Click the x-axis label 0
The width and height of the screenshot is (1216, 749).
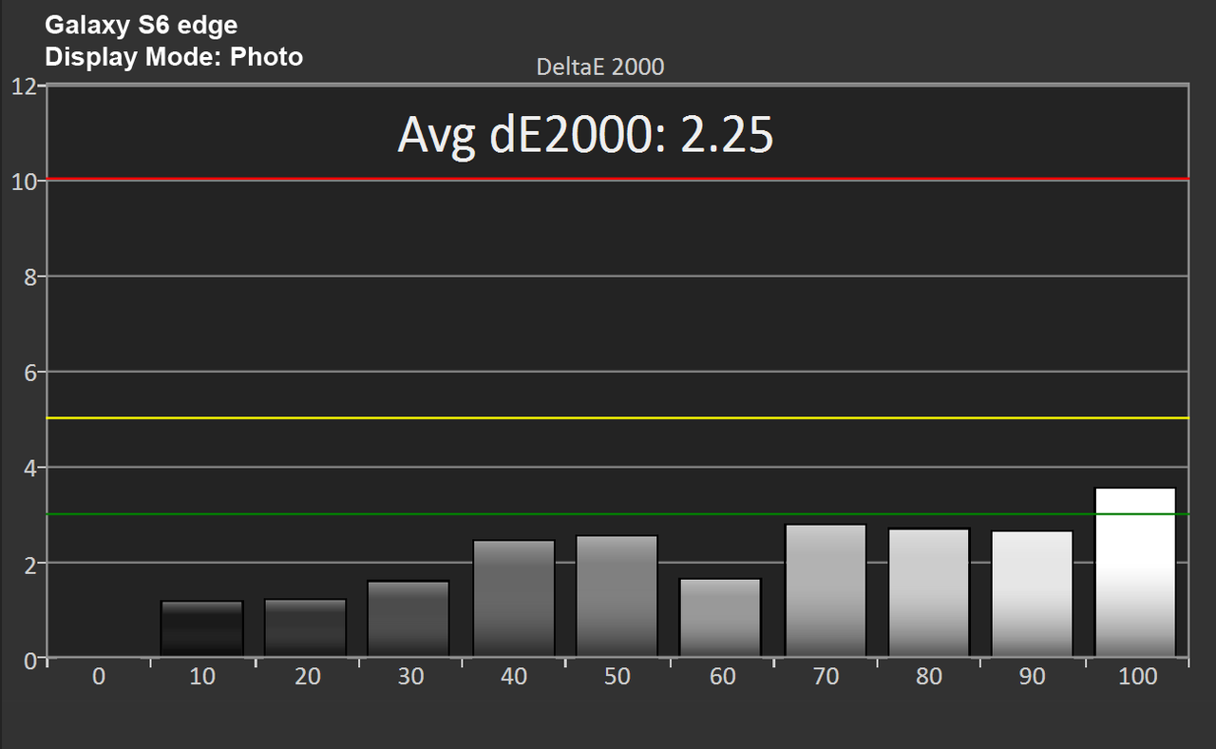point(99,677)
